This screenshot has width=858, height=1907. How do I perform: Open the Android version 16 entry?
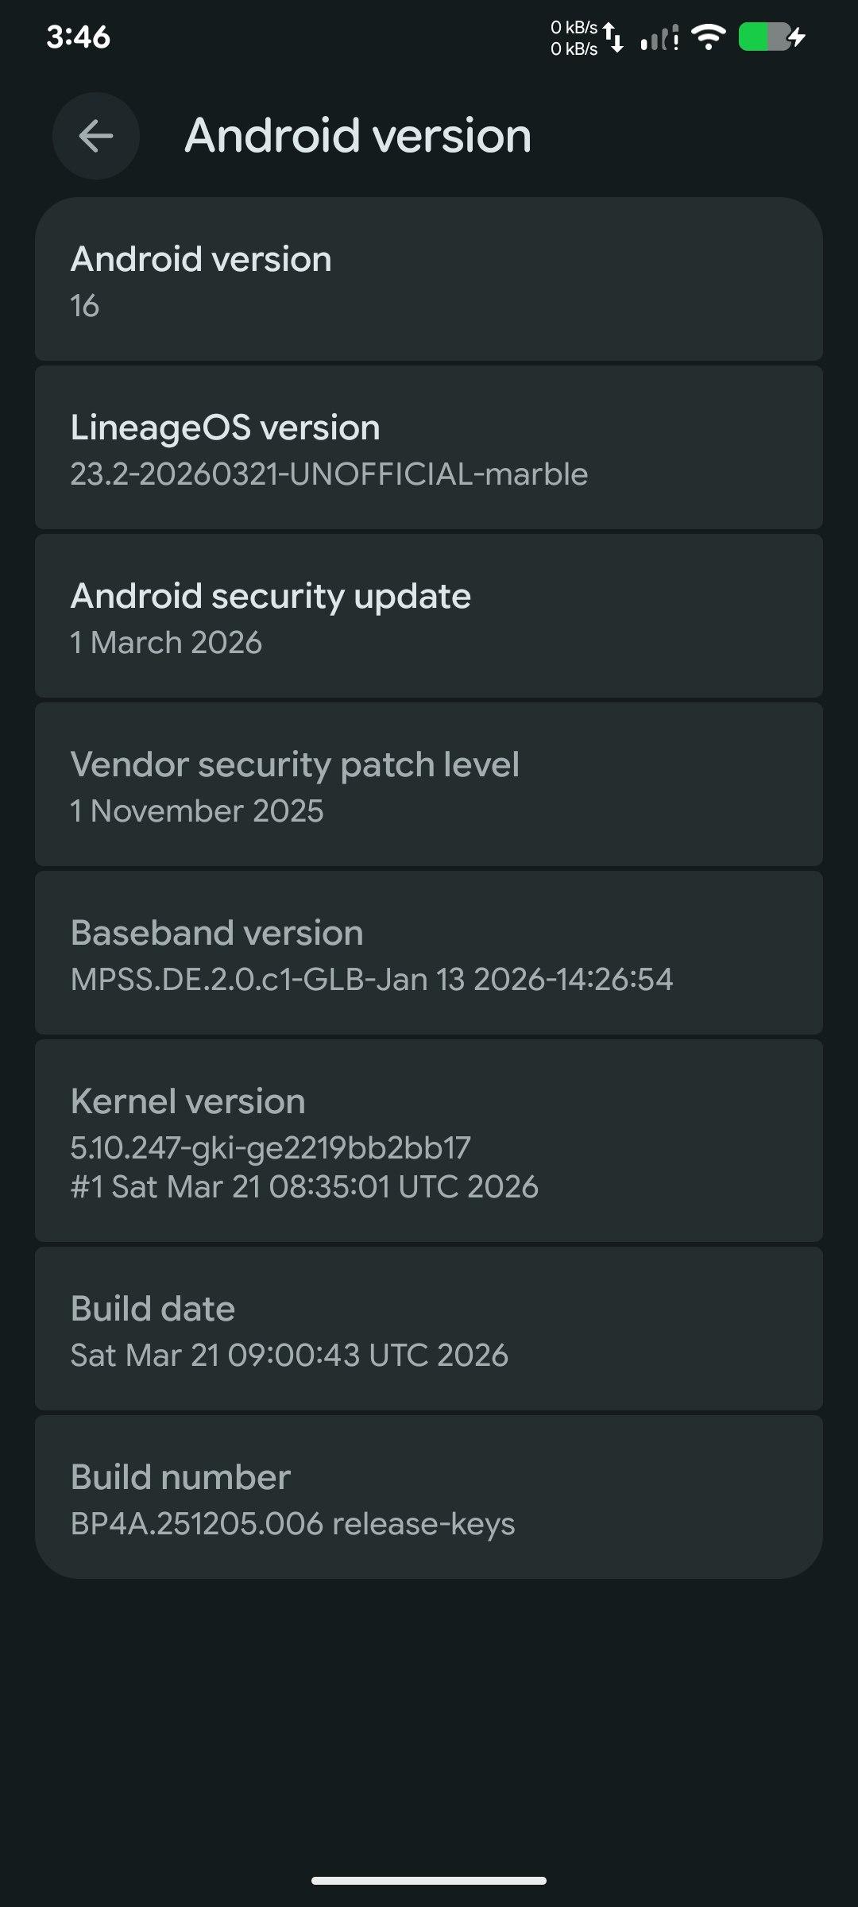pyautogui.click(x=429, y=280)
